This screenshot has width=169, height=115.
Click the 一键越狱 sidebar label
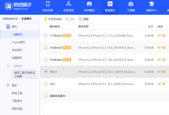point(17,66)
